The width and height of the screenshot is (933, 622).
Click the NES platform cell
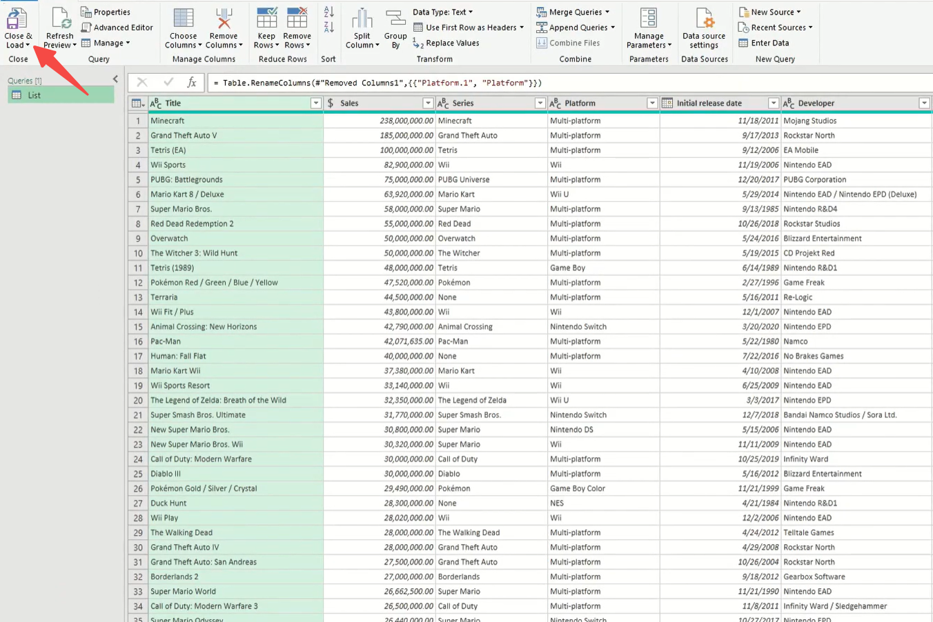click(x=603, y=503)
